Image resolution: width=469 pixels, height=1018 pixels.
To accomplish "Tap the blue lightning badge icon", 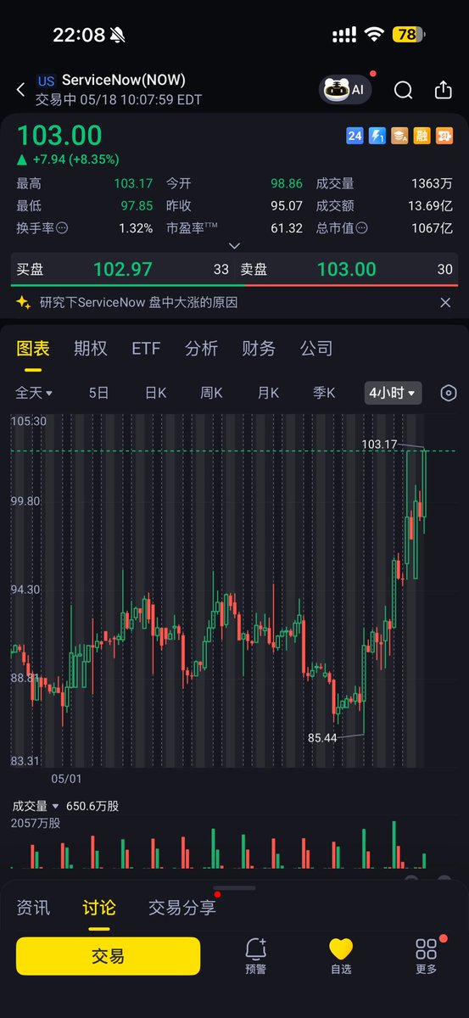I will (x=377, y=136).
